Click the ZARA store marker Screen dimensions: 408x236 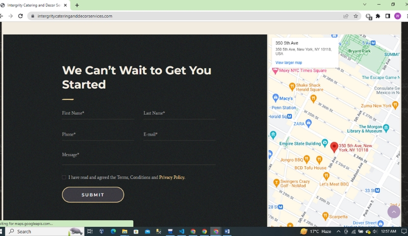coord(309,123)
